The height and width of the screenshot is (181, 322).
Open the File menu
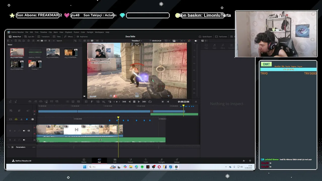pyautogui.click(x=27, y=32)
